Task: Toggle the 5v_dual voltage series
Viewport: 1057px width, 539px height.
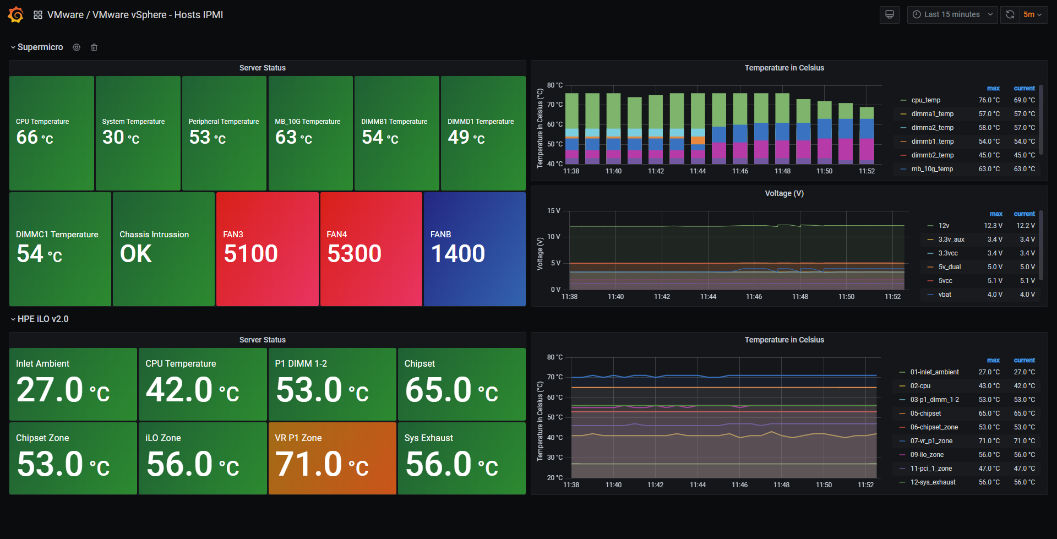Action: click(x=950, y=267)
